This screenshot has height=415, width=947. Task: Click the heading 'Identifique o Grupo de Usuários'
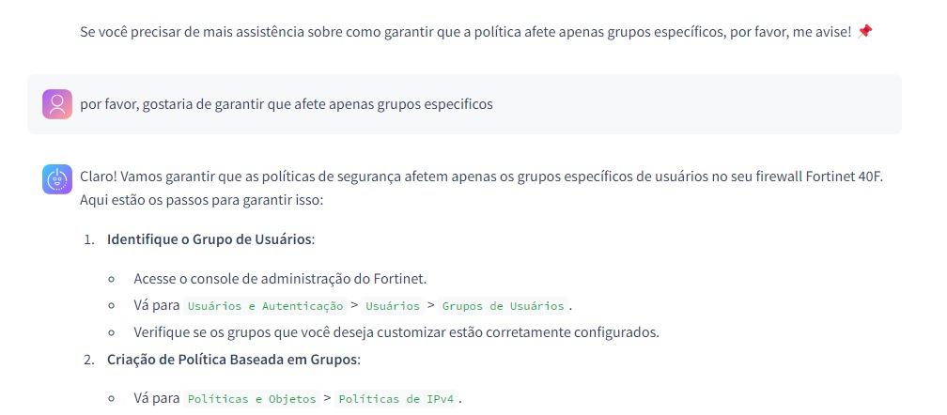[209, 239]
